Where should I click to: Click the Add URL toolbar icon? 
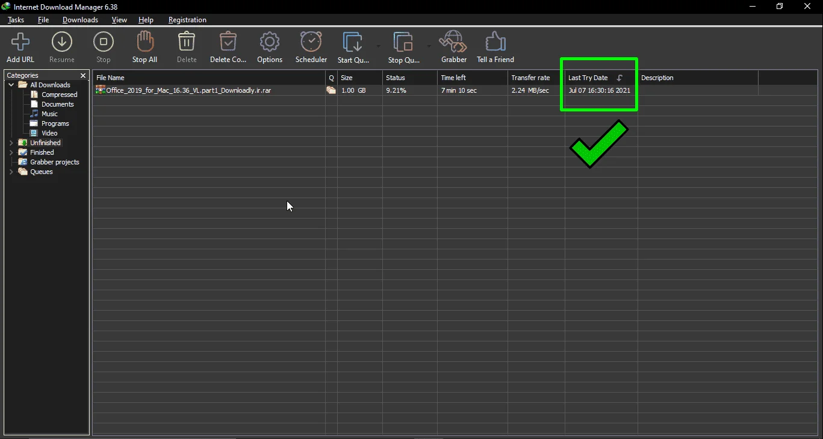pos(20,42)
